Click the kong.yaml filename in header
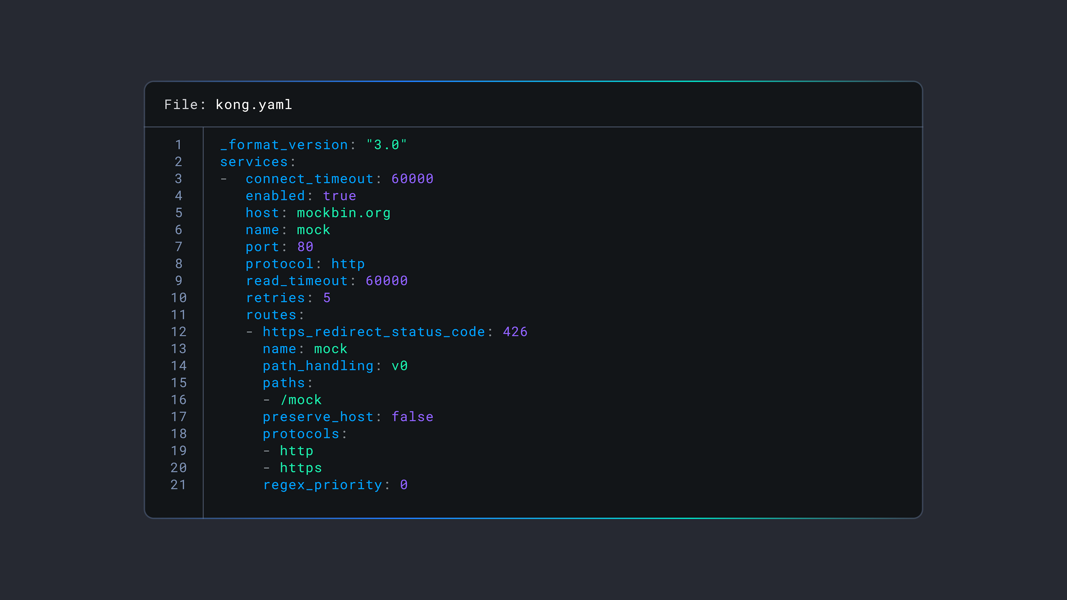The height and width of the screenshot is (600, 1067). tap(253, 105)
